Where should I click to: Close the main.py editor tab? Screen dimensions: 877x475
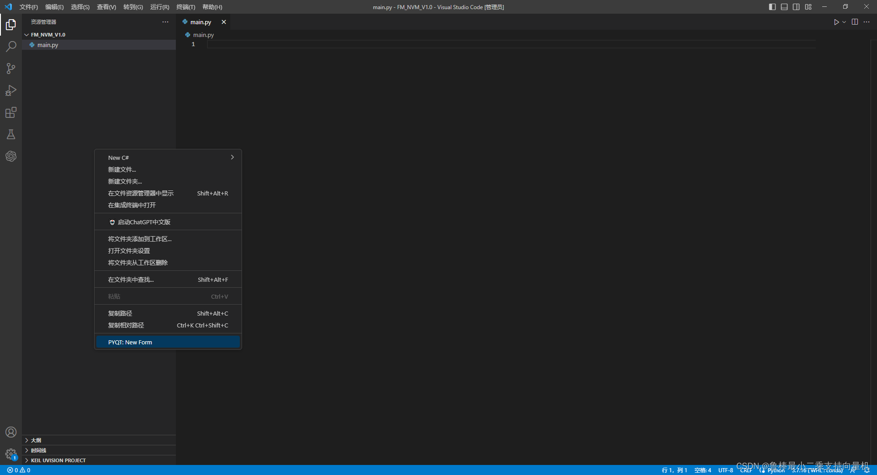[224, 22]
